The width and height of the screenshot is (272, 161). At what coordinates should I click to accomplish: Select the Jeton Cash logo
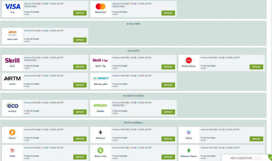pyautogui.click(x=12, y=33)
